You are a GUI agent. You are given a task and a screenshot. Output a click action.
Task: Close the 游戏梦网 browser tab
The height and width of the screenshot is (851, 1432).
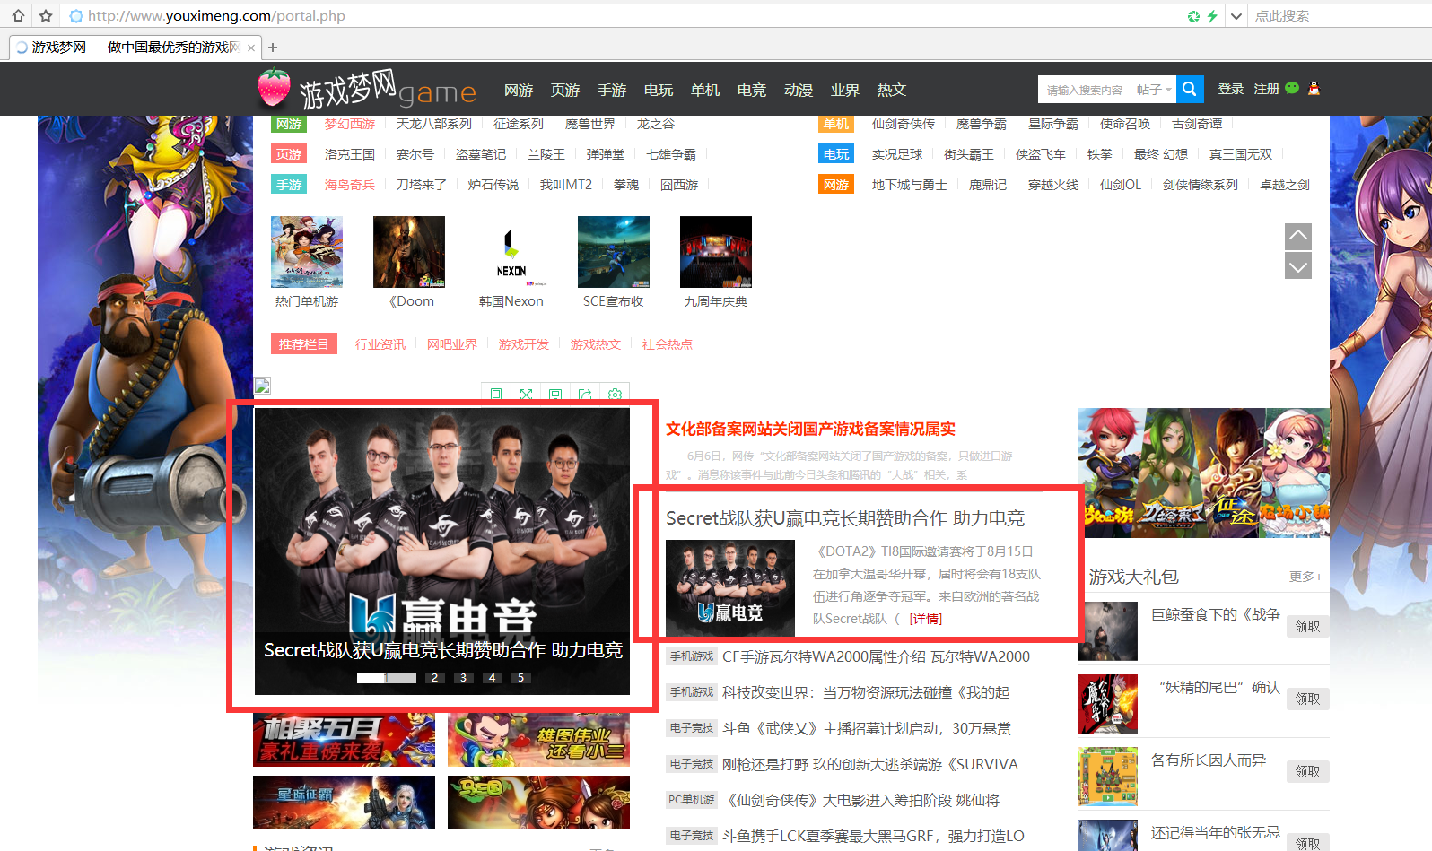point(251,48)
